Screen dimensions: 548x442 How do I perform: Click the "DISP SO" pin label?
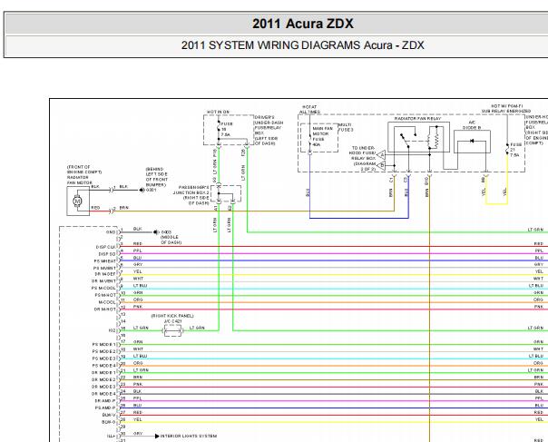[x=107, y=254]
